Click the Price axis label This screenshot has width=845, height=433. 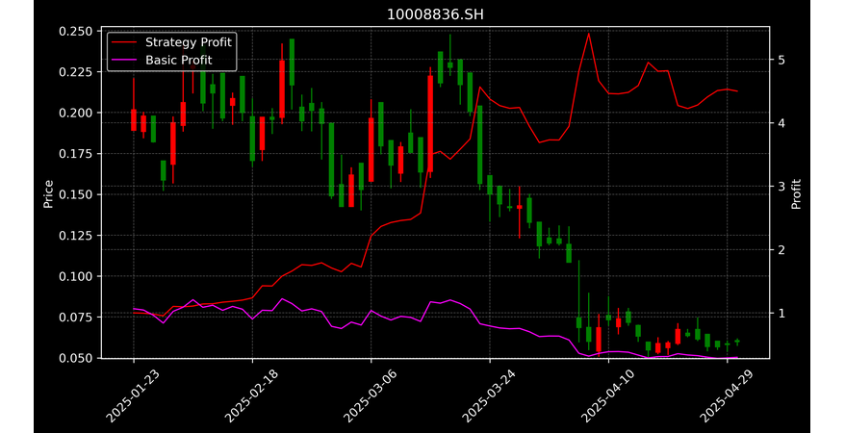48,194
